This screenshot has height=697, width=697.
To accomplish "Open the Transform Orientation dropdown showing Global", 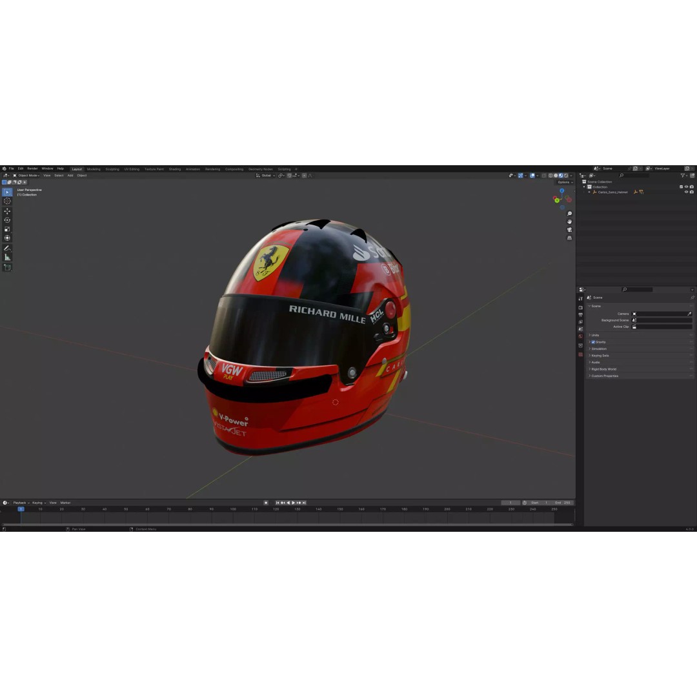I will [266, 175].
